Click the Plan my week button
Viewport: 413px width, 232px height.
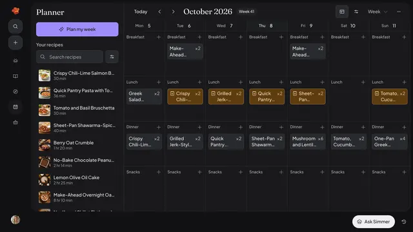point(77,29)
